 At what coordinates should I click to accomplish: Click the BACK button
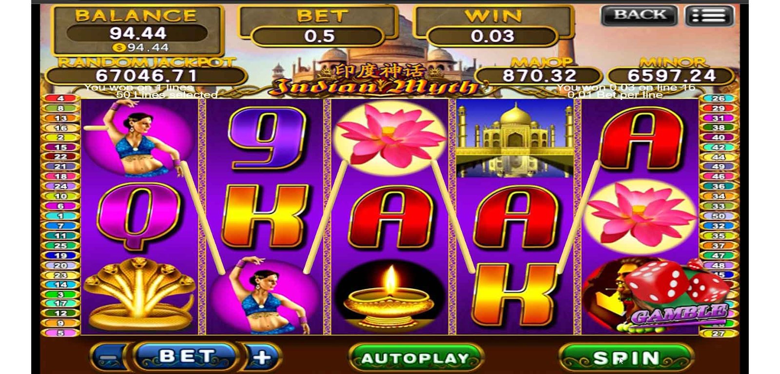point(639,15)
